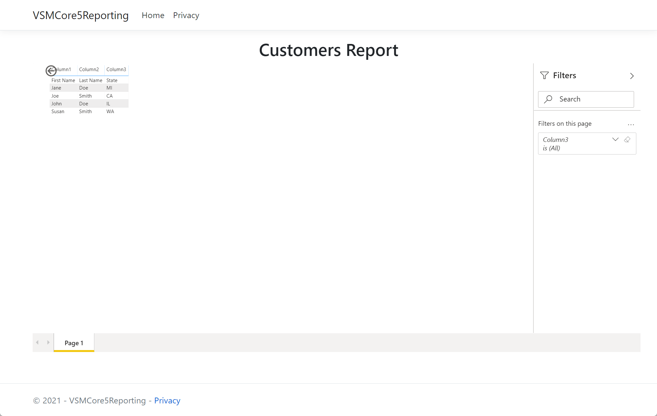Image resolution: width=657 pixels, height=416 pixels.
Task: Click the magnifier icon in filter search
Action: [548, 99]
